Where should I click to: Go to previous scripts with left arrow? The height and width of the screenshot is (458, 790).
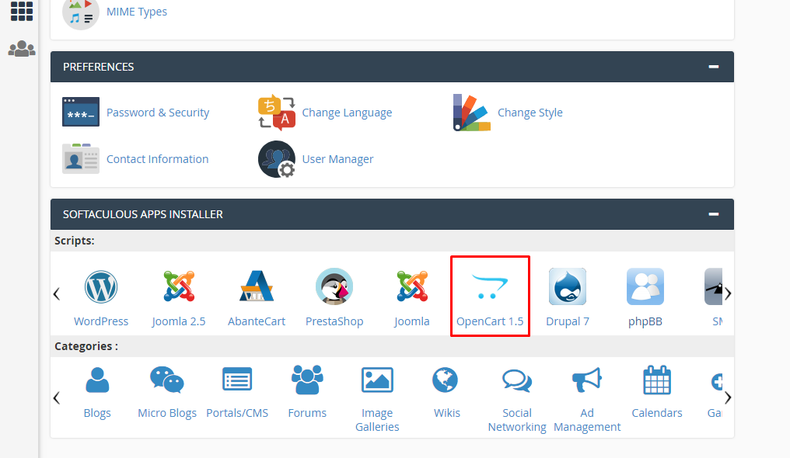[57, 293]
